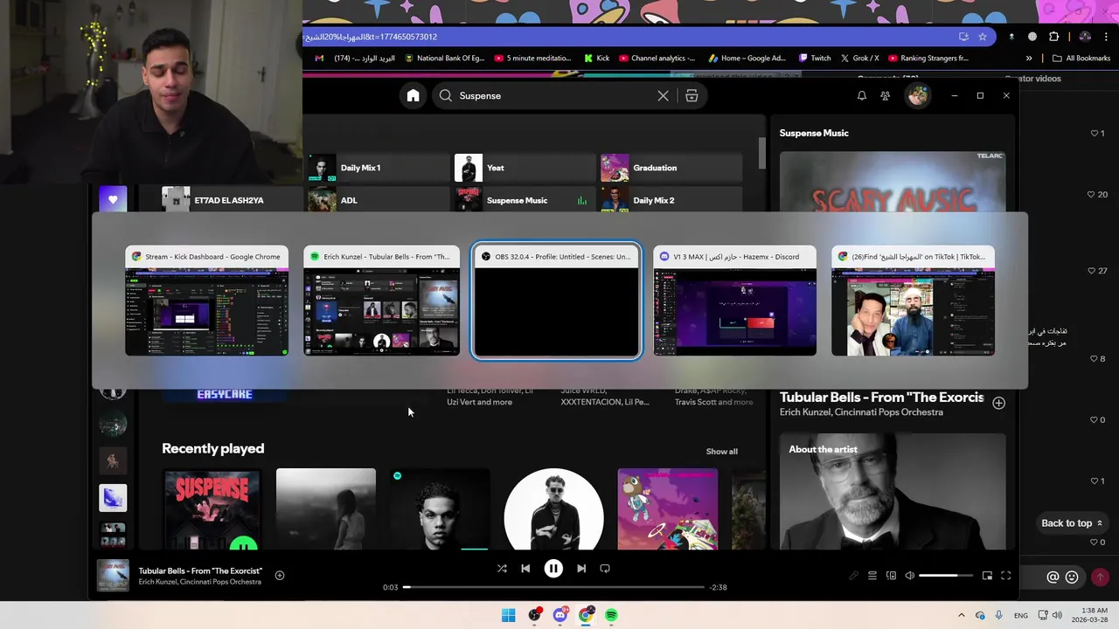This screenshot has height=629, width=1119.
Task: Open Suspense Music playlist tile
Action: [525, 200]
